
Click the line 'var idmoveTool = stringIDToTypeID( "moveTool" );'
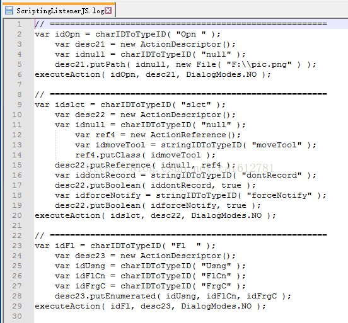(x=195, y=145)
